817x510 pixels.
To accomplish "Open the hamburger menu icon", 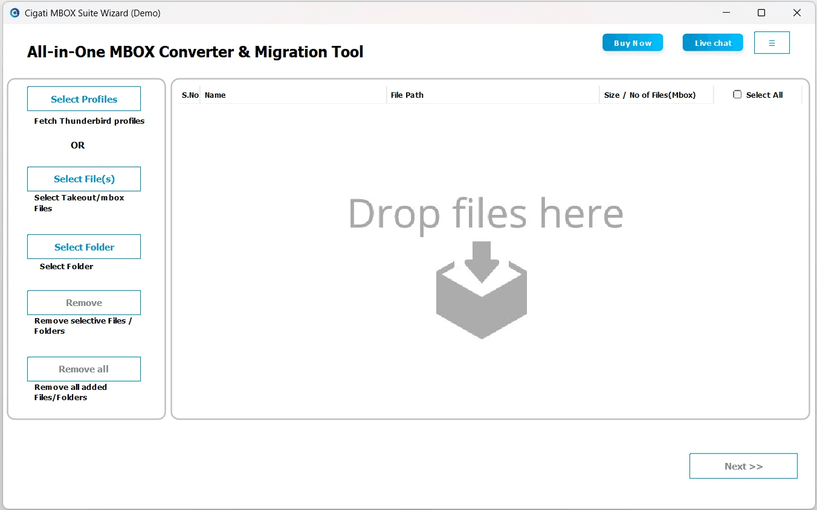I will coord(772,42).
